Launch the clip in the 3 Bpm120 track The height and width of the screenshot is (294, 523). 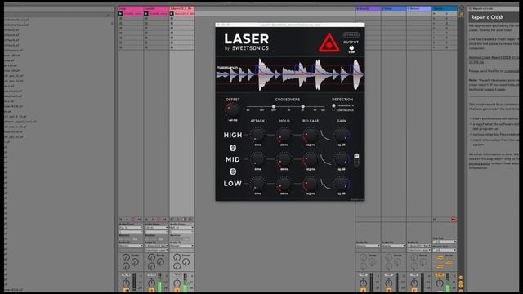[172, 14]
